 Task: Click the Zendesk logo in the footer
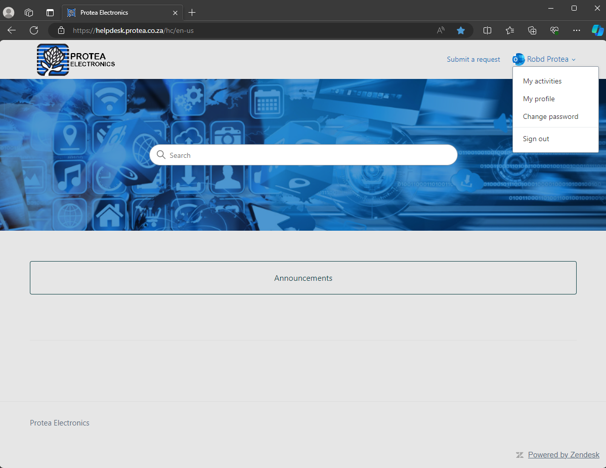pyautogui.click(x=520, y=454)
